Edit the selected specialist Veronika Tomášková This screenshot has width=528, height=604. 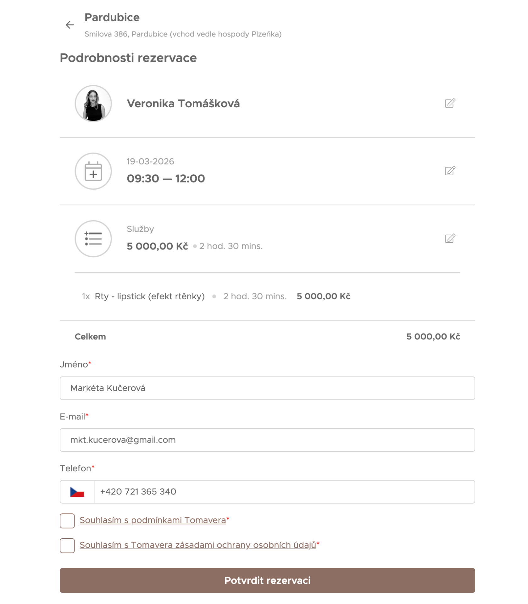coord(450,103)
